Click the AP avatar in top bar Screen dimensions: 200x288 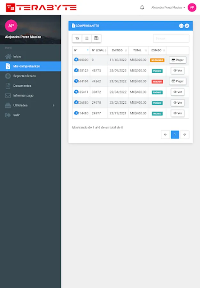coord(192,8)
